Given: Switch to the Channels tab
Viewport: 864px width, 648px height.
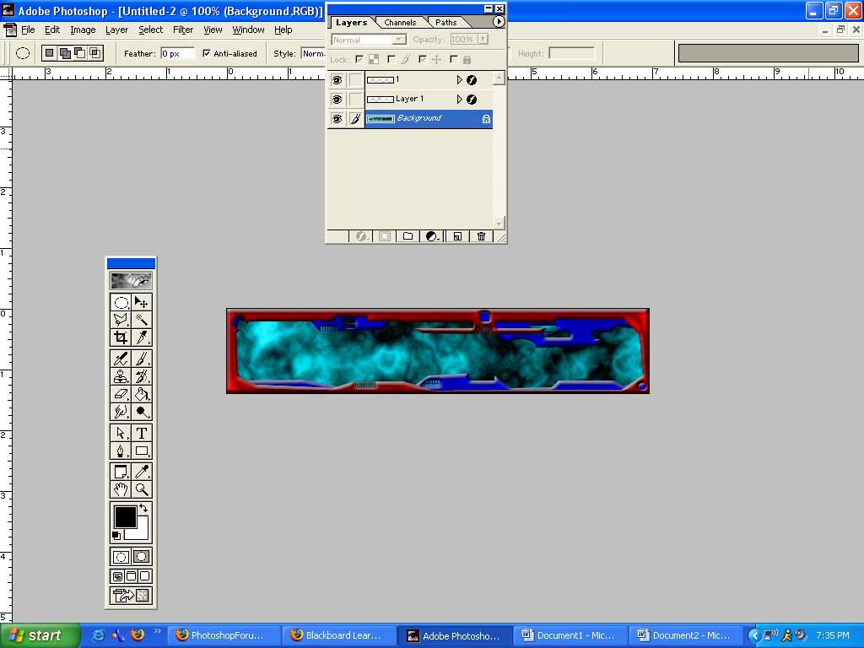Looking at the screenshot, I should [400, 22].
